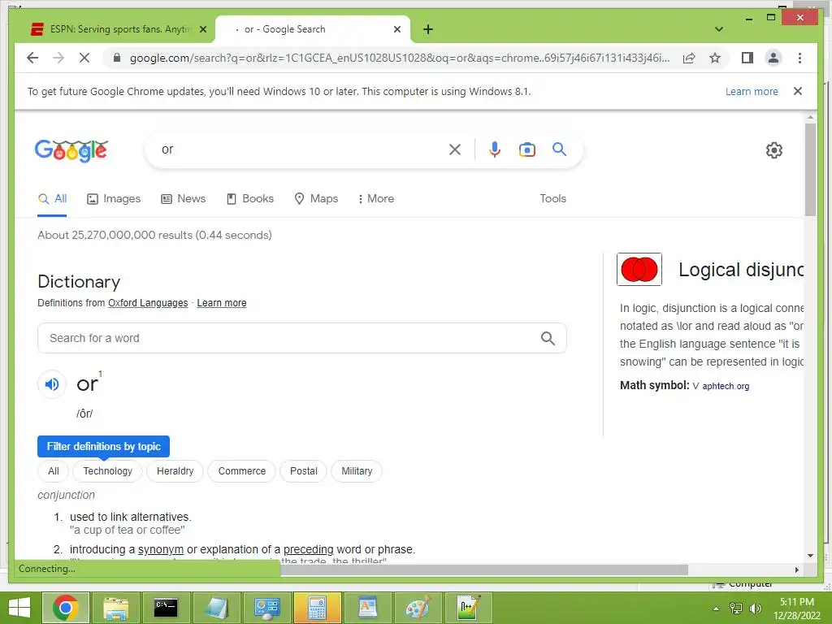The width and height of the screenshot is (832, 624).
Task: Click the vertical scrollbar thumb
Action: click(x=810, y=169)
